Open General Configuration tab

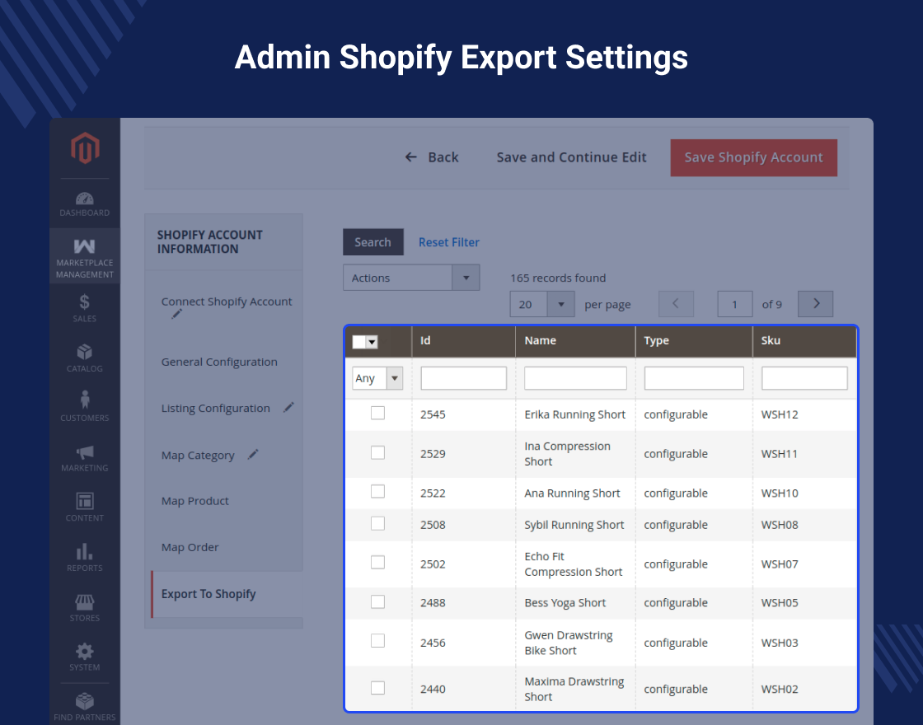219,362
